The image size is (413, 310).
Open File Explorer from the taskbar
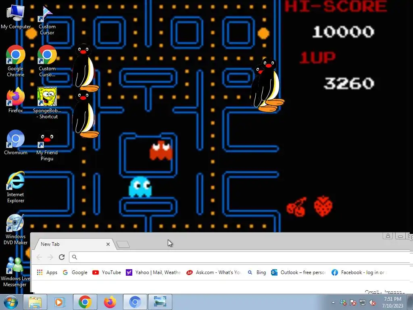tap(35, 302)
